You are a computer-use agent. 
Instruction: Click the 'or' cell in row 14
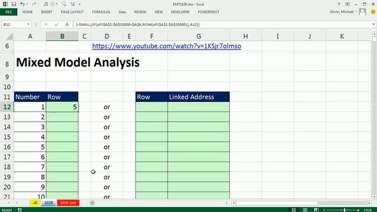(107, 127)
